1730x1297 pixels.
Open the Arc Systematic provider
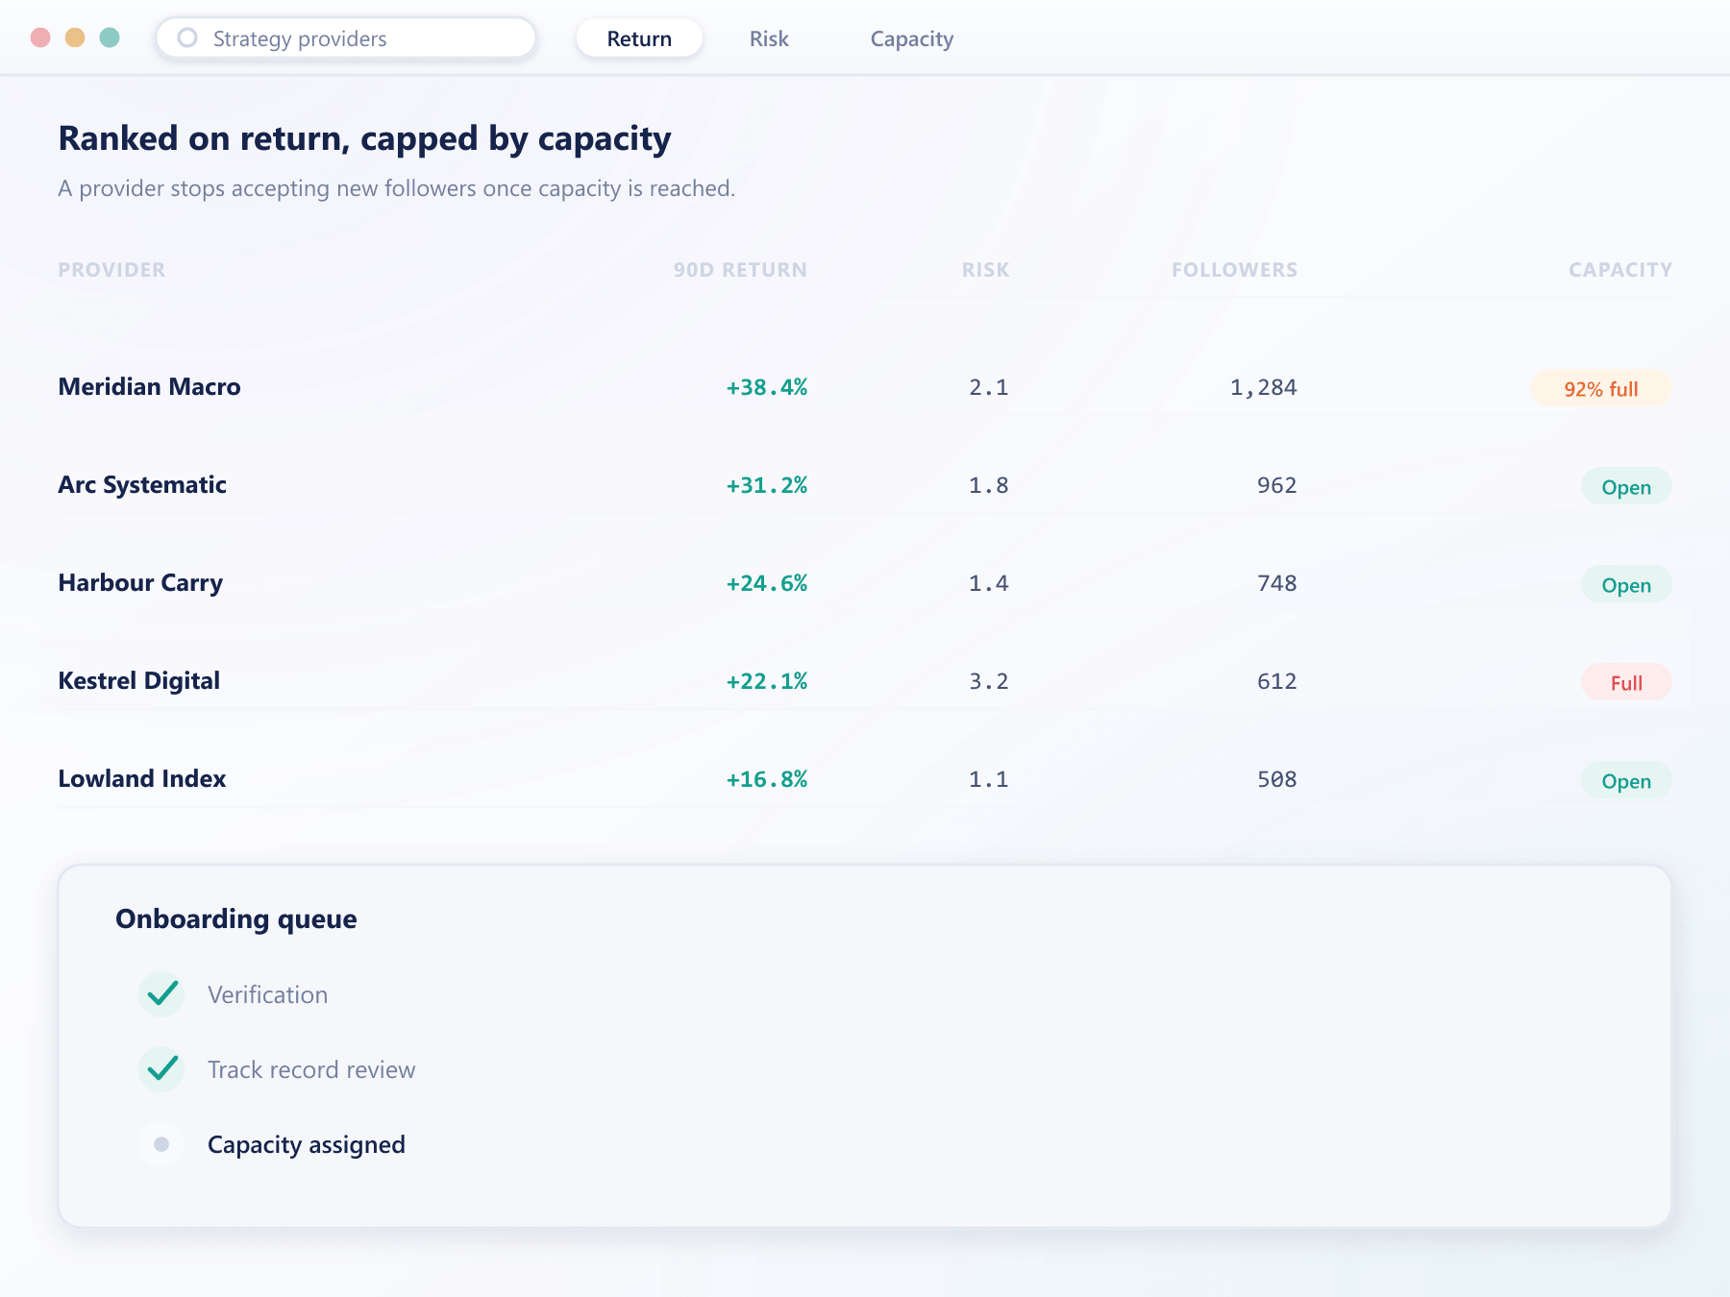pyautogui.click(x=142, y=484)
